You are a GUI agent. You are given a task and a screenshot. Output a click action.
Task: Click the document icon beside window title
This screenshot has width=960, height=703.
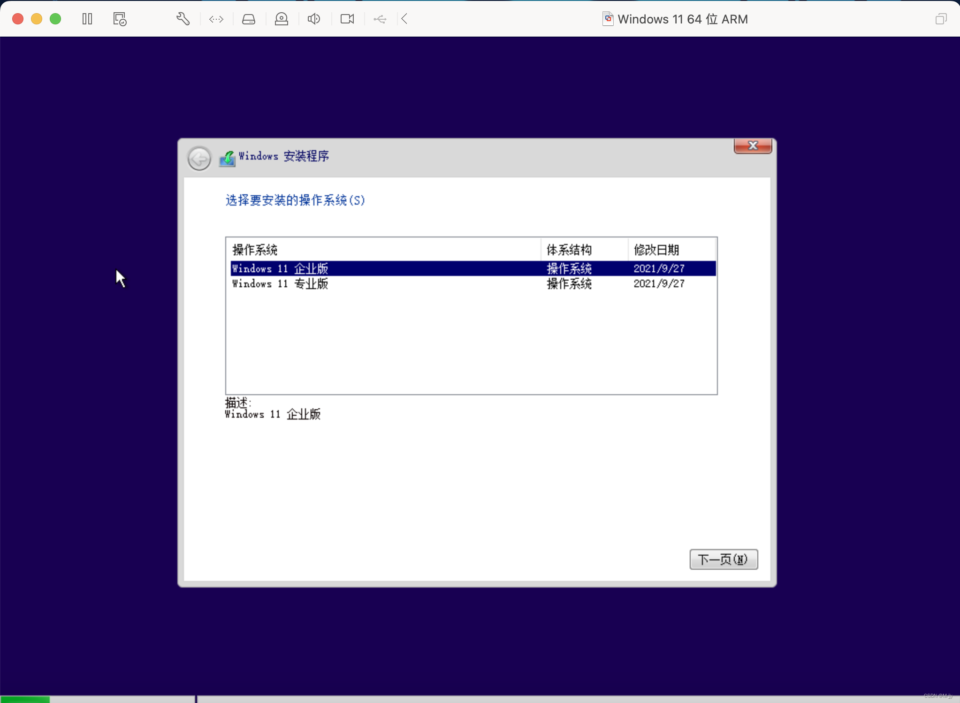[608, 19]
